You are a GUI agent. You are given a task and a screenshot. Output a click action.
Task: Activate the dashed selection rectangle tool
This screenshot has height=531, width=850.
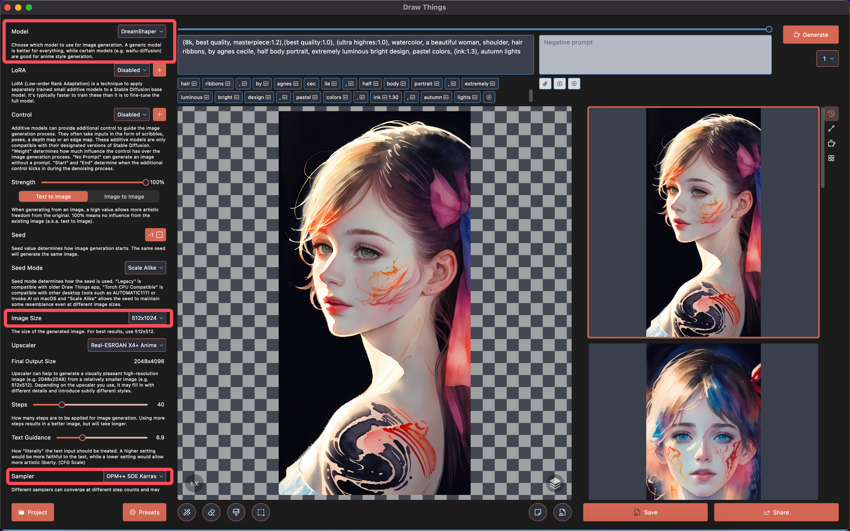pos(261,512)
